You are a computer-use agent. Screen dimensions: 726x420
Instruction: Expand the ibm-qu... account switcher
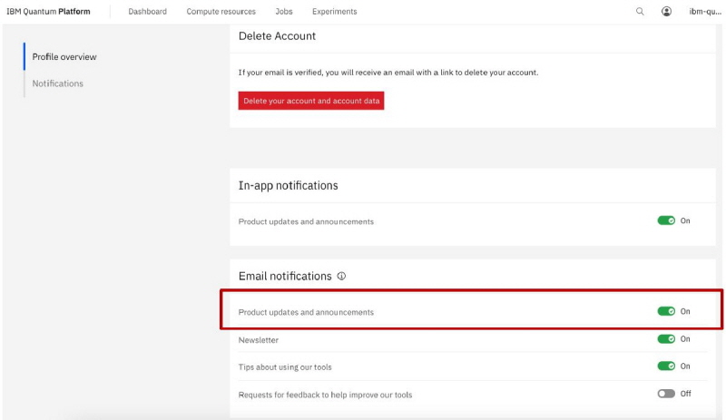click(704, 12)
